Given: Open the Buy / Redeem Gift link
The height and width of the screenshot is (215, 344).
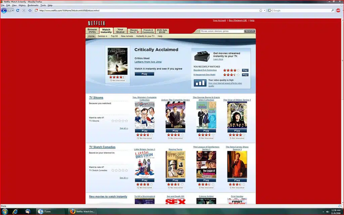Looking at the screenshot, I should 238,20.
